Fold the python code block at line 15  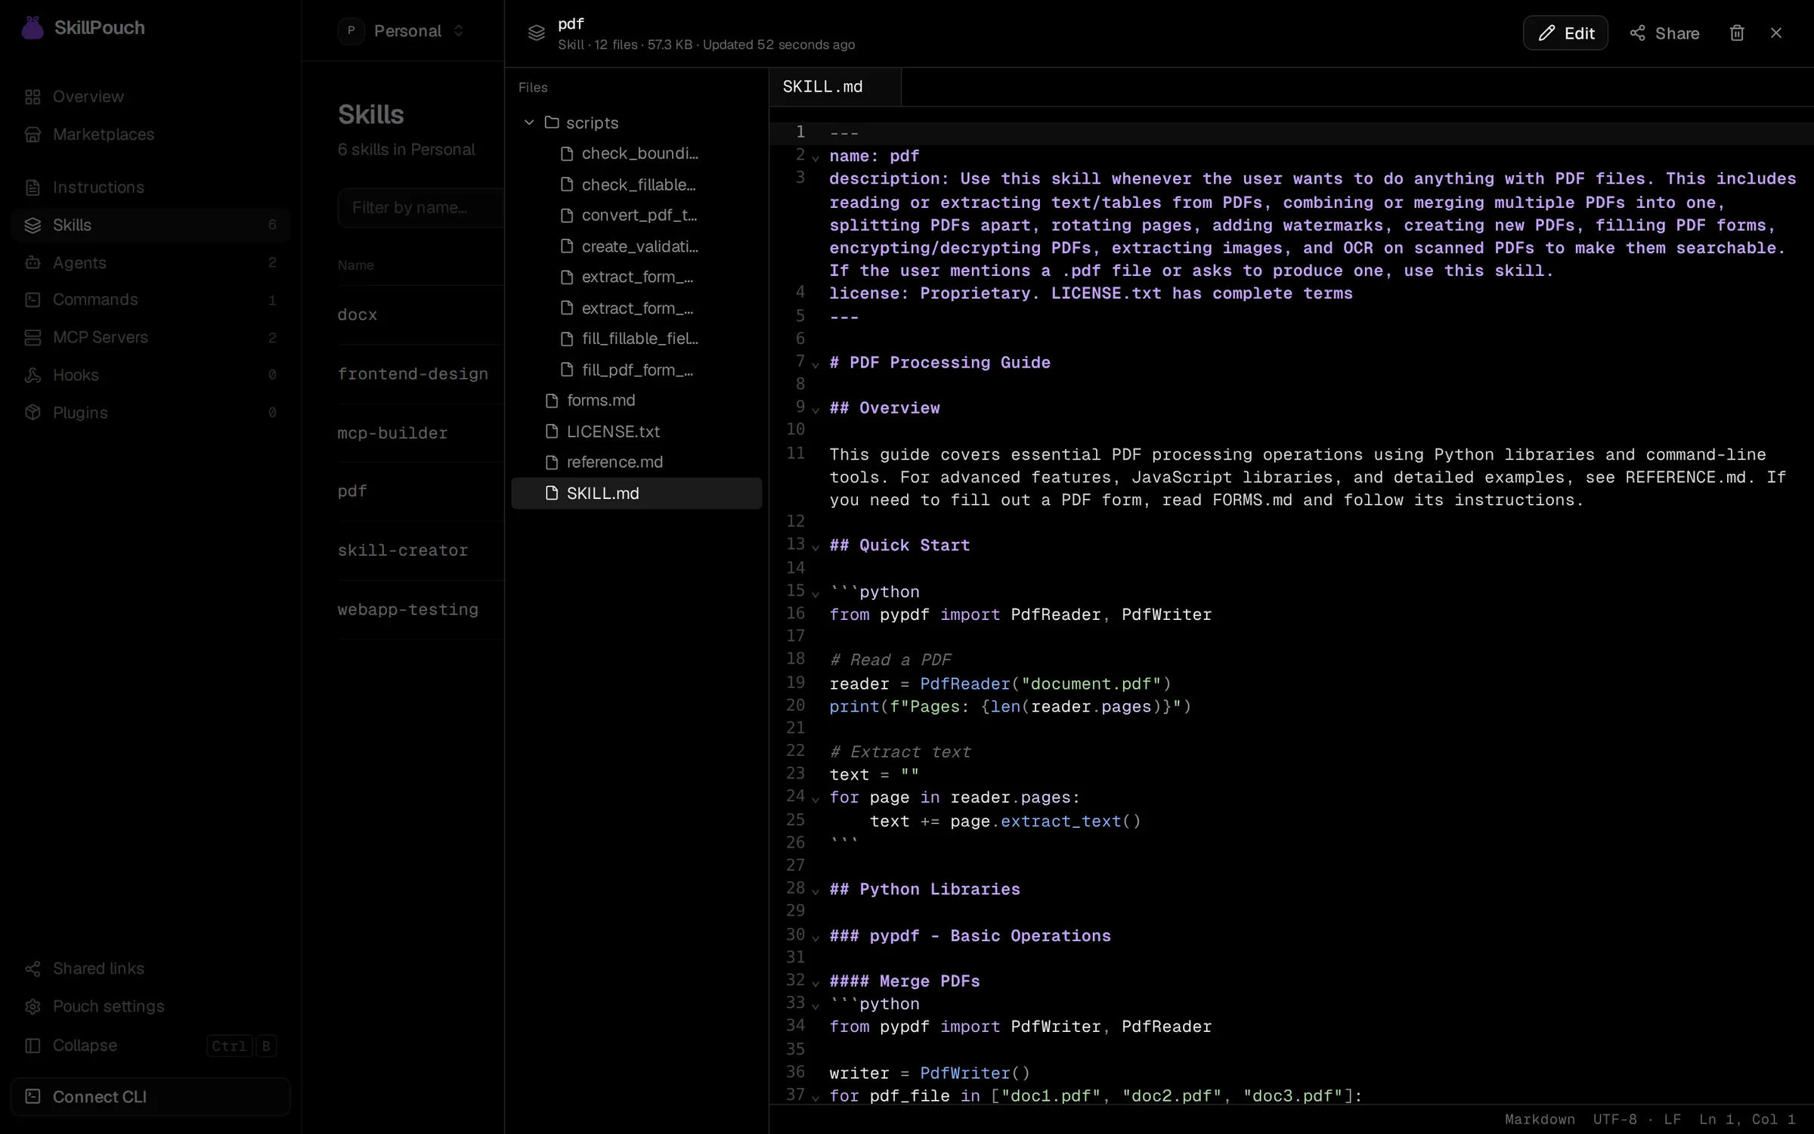[816, 593]
